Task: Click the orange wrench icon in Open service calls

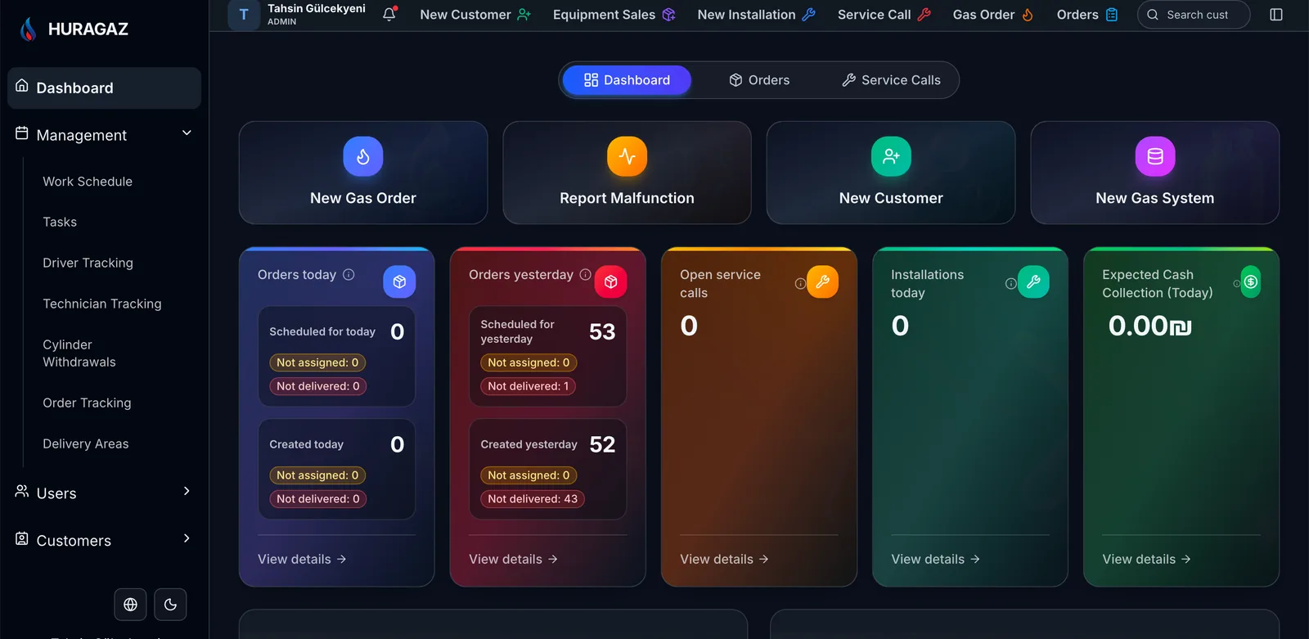Action: click(822, 282)
